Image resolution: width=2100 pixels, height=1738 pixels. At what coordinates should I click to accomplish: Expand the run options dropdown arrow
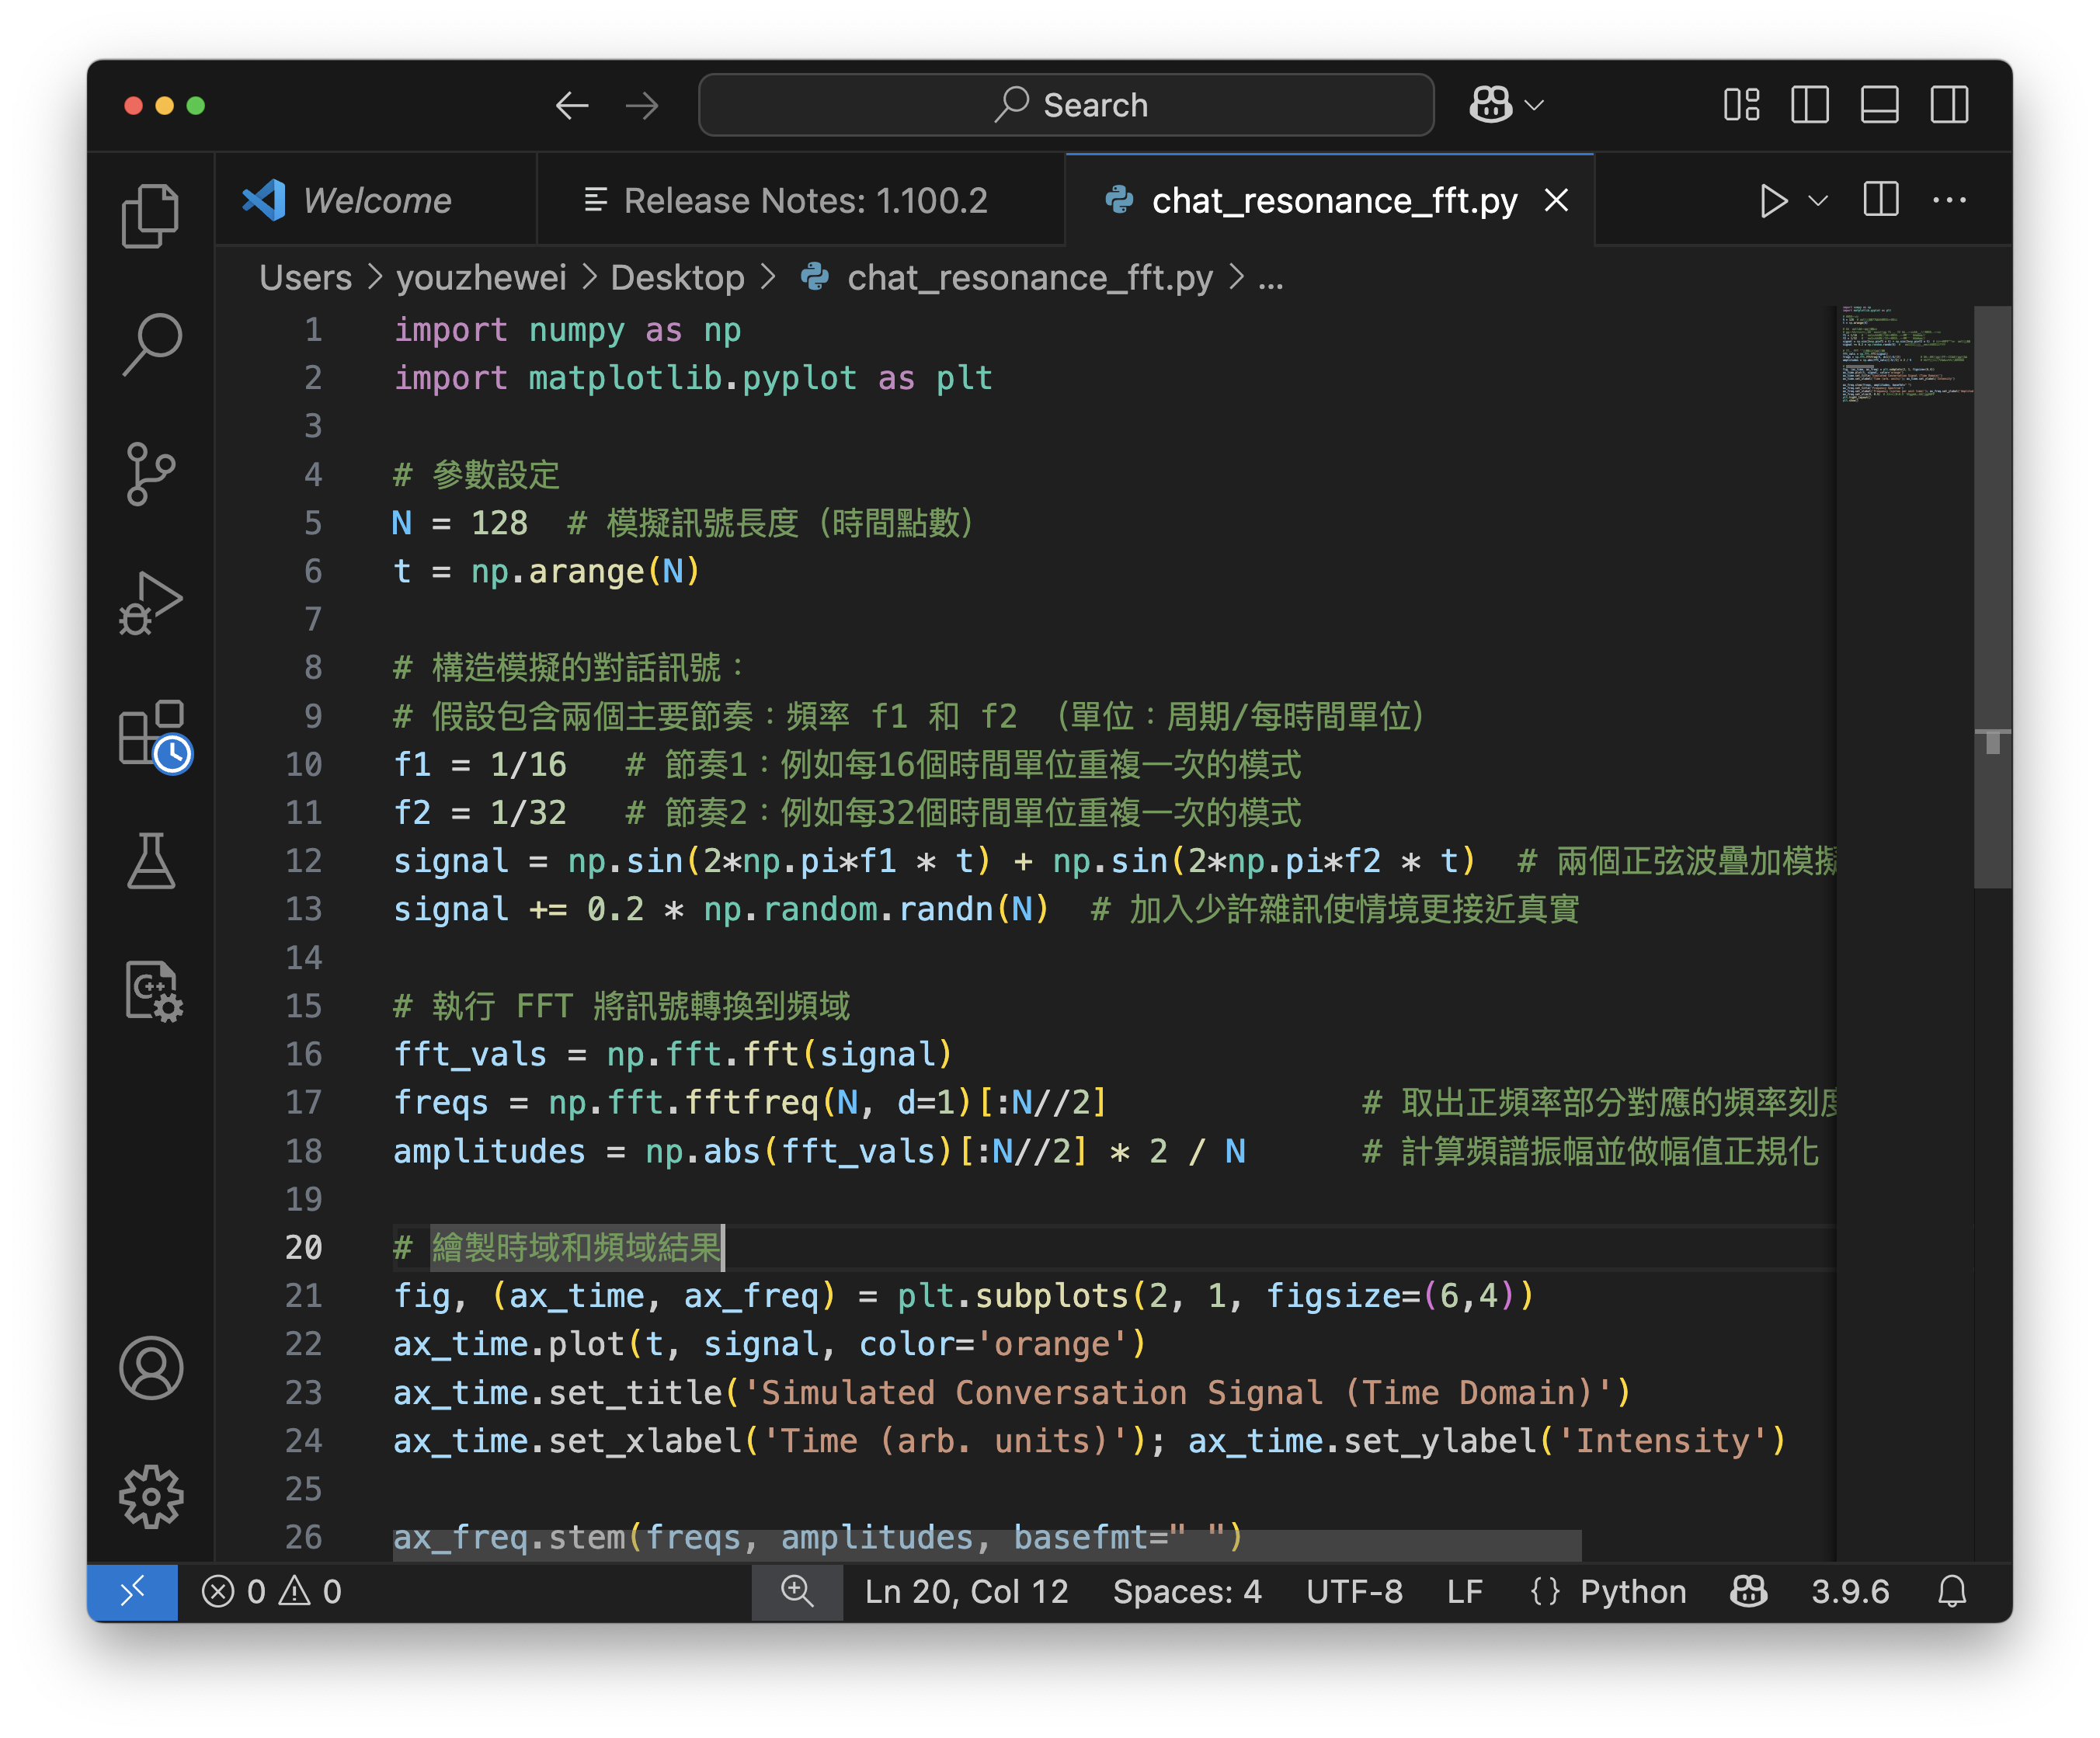pos(1819,201)
